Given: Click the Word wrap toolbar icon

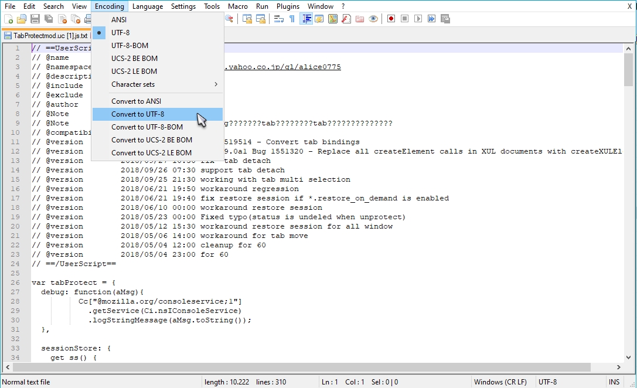Looking at the screenshot, I should click(x=279, y=19).
